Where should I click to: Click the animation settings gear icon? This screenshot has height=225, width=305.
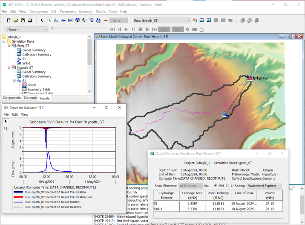187,29
